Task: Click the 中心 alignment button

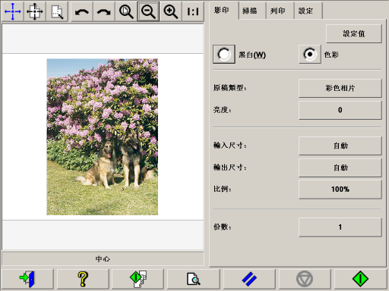Action: [103, 258]
